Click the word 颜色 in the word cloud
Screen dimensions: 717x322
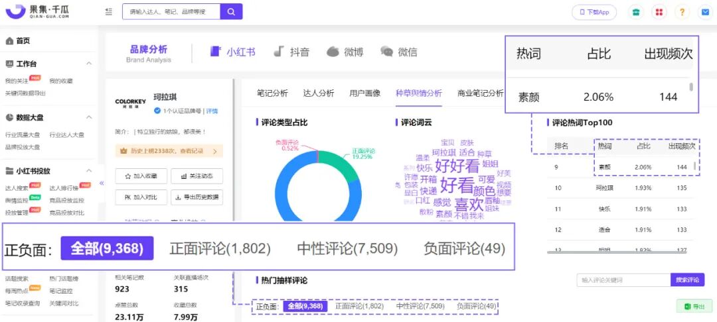click(x=484, y=191)
